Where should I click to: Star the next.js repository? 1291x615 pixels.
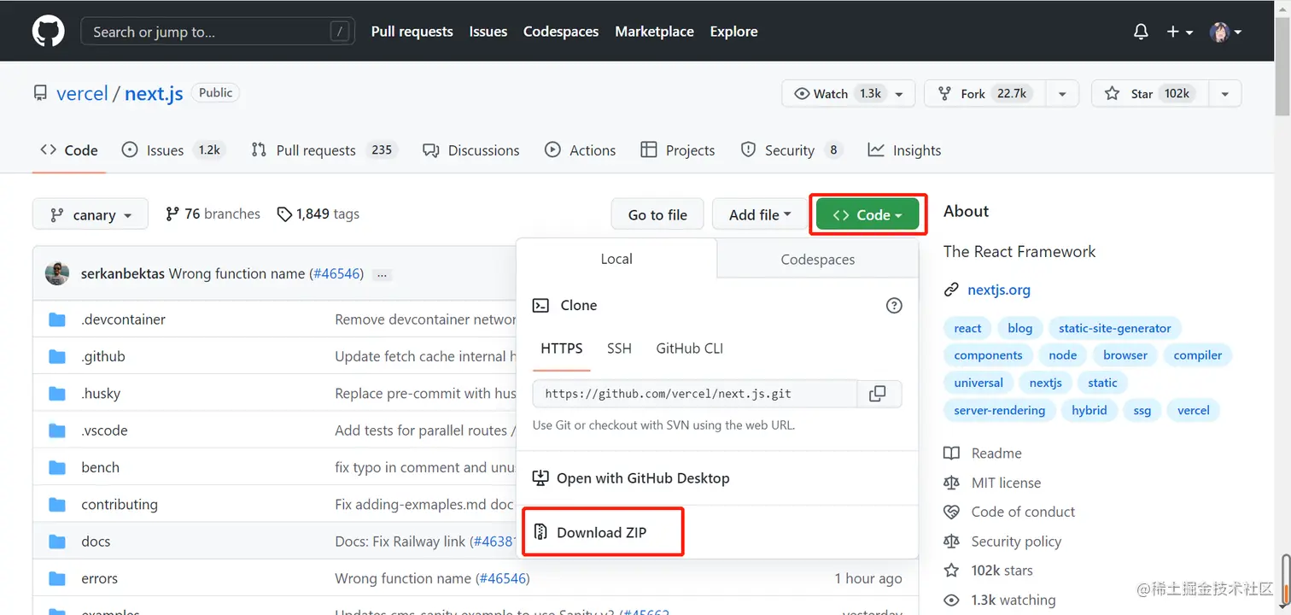(x=1149, y=94)
